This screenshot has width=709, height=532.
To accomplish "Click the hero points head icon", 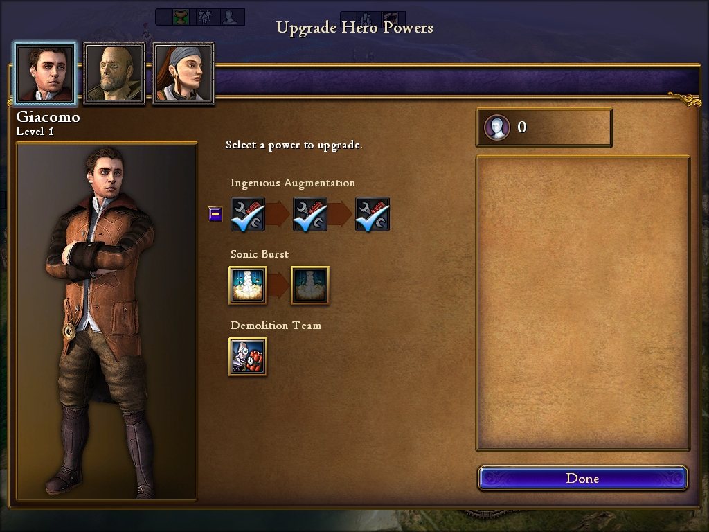I will (x=497, y=127).
